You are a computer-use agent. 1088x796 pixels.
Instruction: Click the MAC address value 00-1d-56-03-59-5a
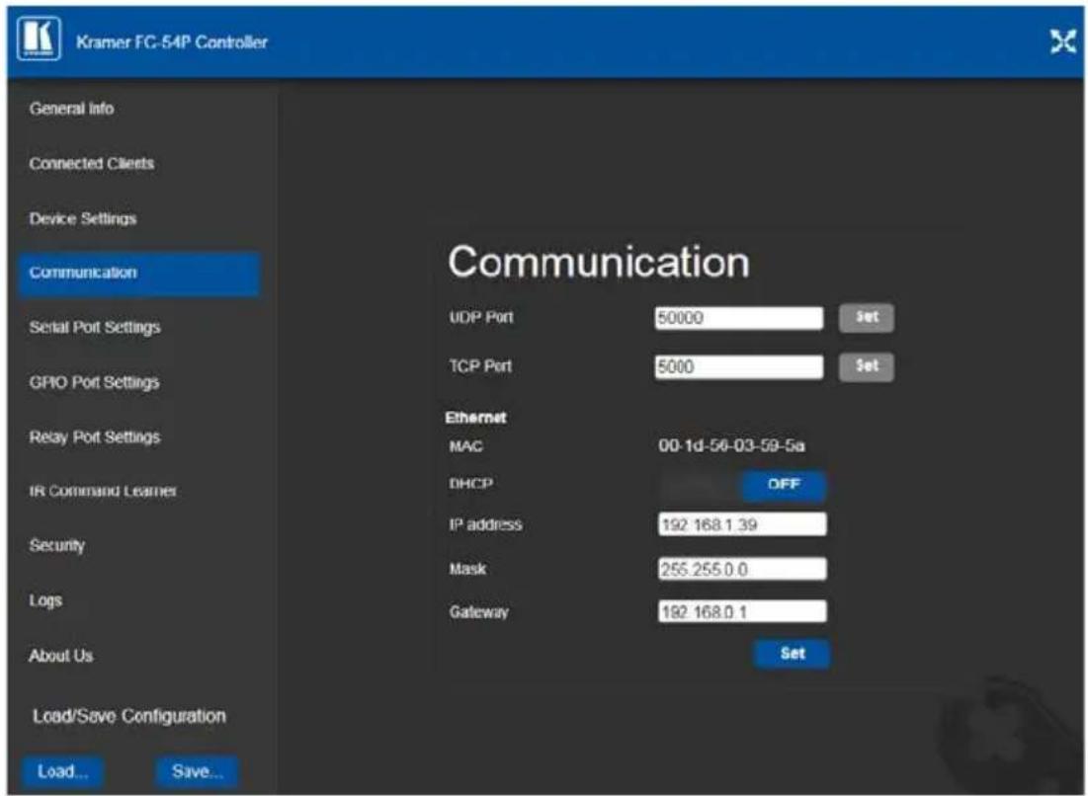[x=731, y=445]
